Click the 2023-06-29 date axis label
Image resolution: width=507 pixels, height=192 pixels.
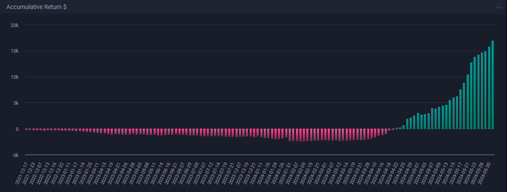(x=185, y=173)
